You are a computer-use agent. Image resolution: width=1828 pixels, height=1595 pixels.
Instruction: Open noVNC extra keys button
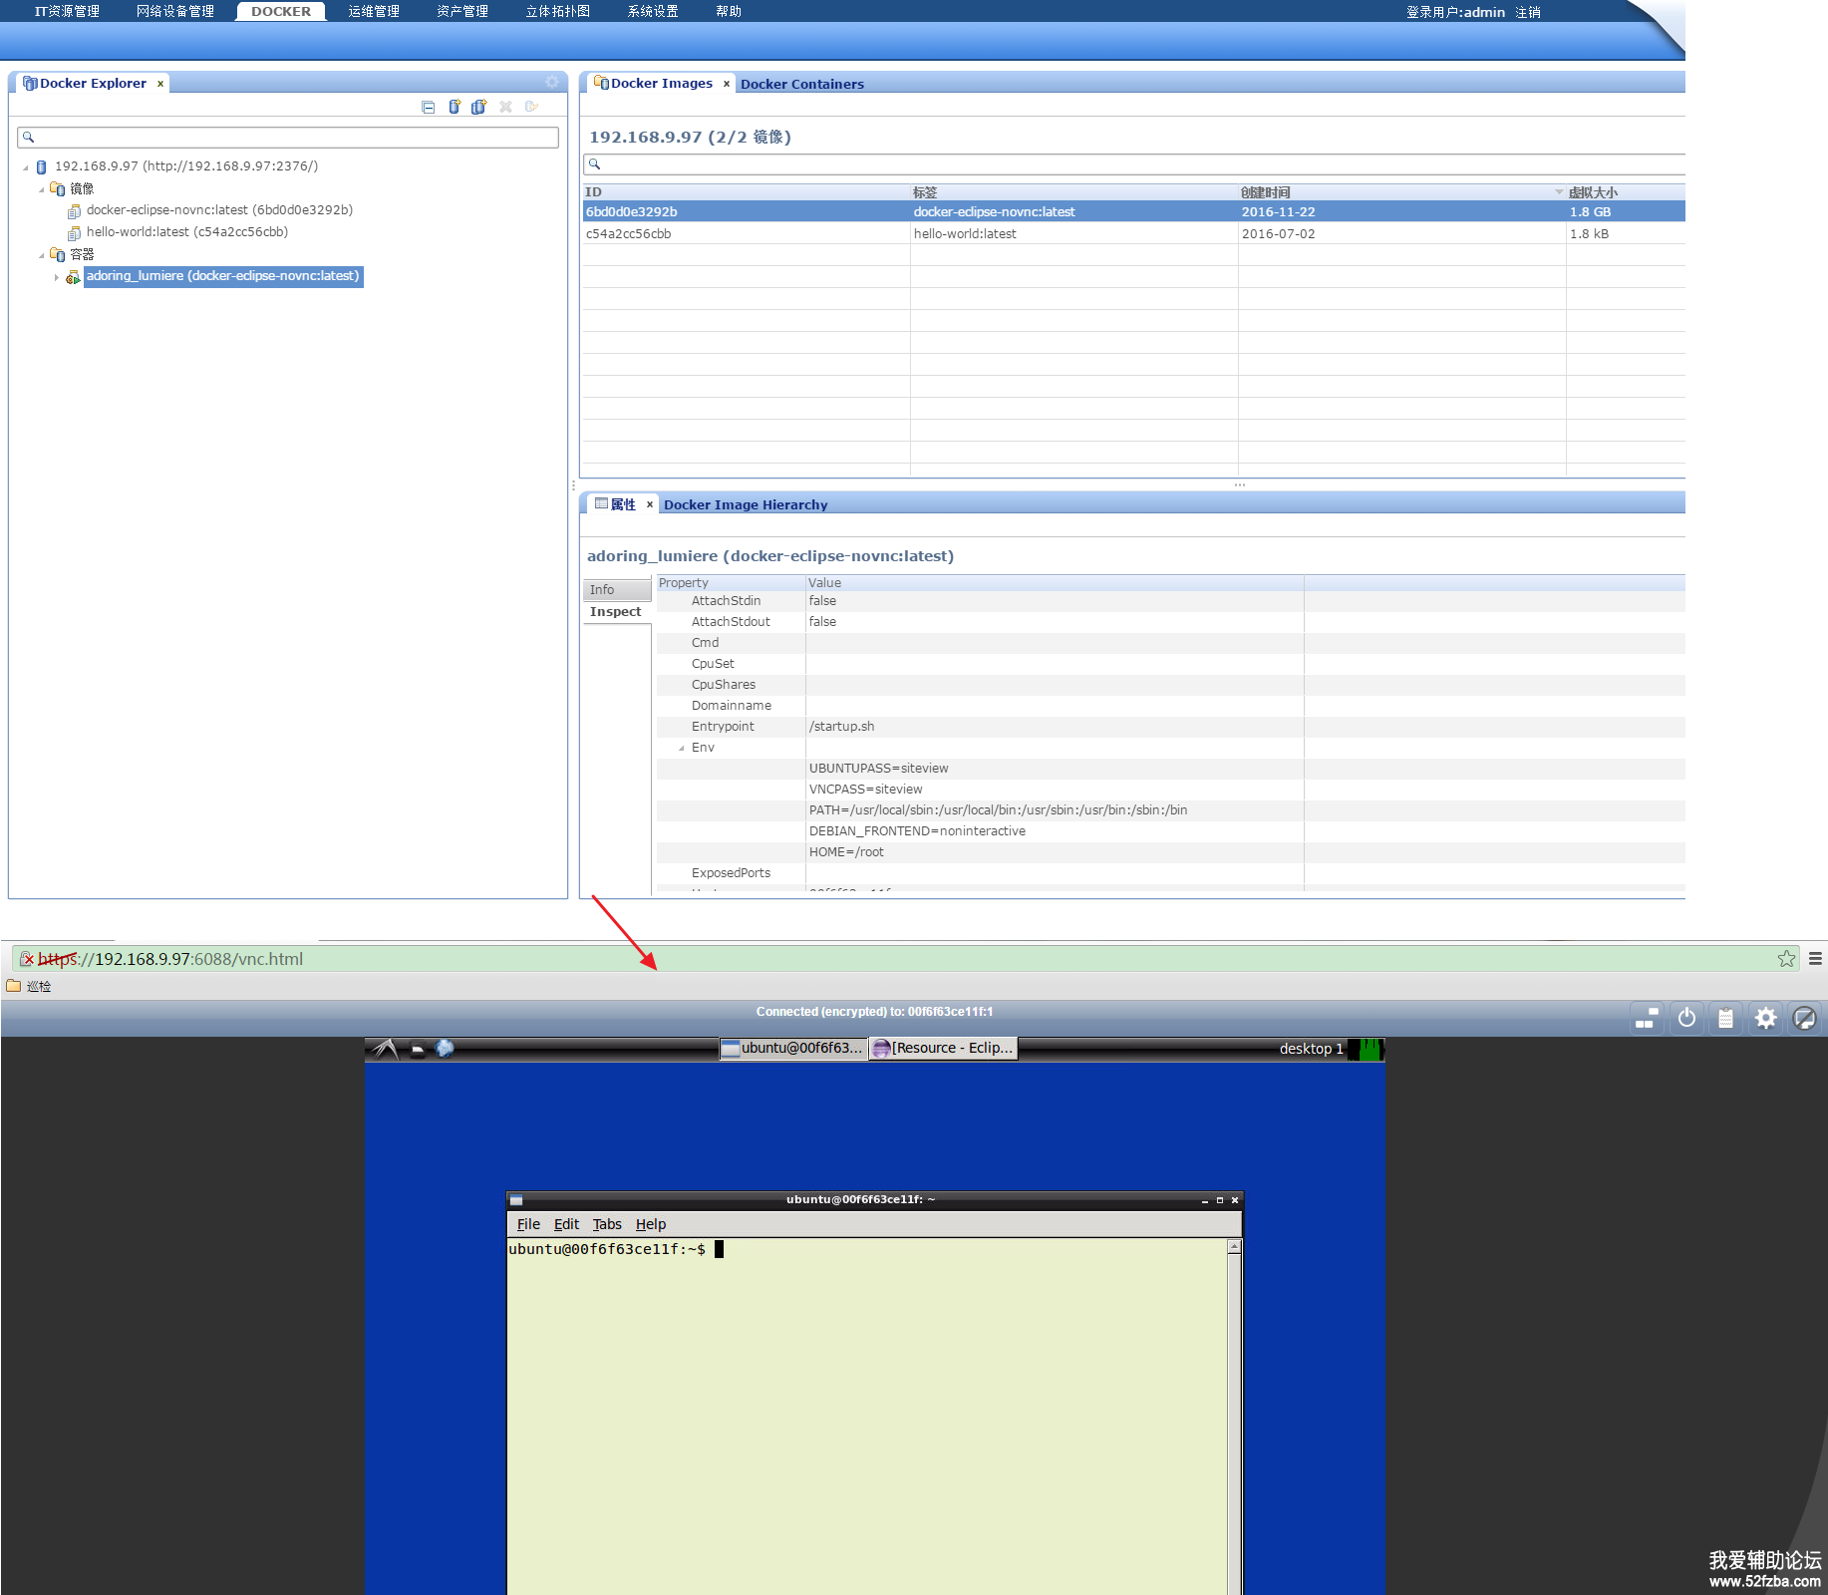pos(1647,1018)
